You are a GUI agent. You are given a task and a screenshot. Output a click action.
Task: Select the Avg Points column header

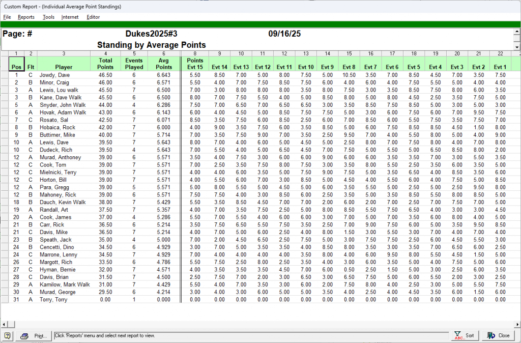(163, 64)
